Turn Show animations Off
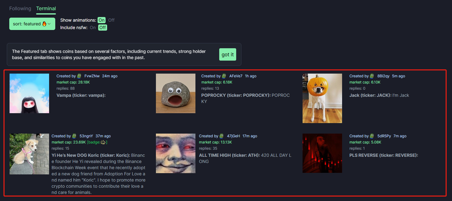Screen dimensions: 452x201 111,20
